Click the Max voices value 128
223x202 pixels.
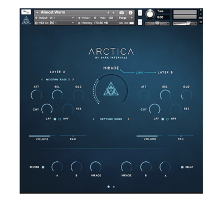[110, 18]
